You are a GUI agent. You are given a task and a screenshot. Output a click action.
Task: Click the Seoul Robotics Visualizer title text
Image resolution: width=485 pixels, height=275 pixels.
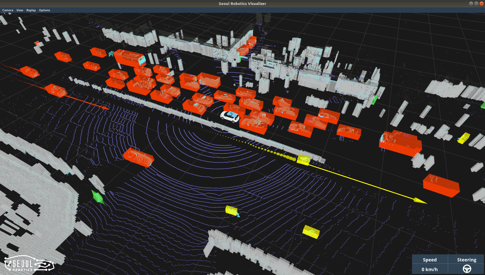click(242, 4)
